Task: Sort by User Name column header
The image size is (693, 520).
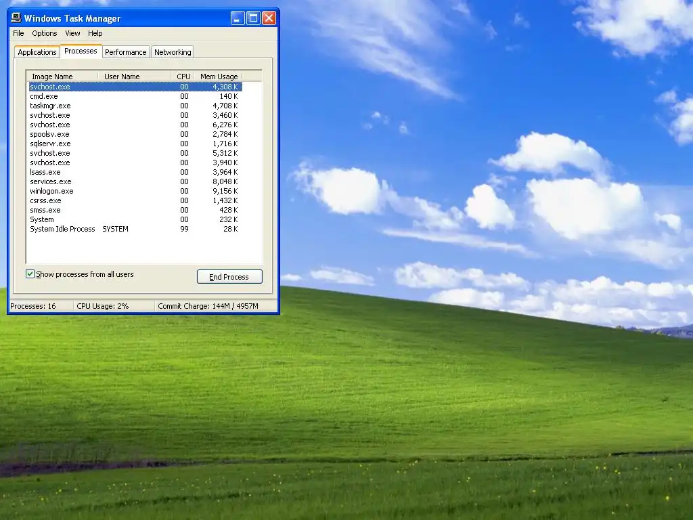Action: pyautogui.click(x=134, y=77)
